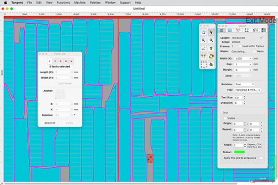
Task: Pick the paint bucket tool in palette
Action: (x=211, y=65)
